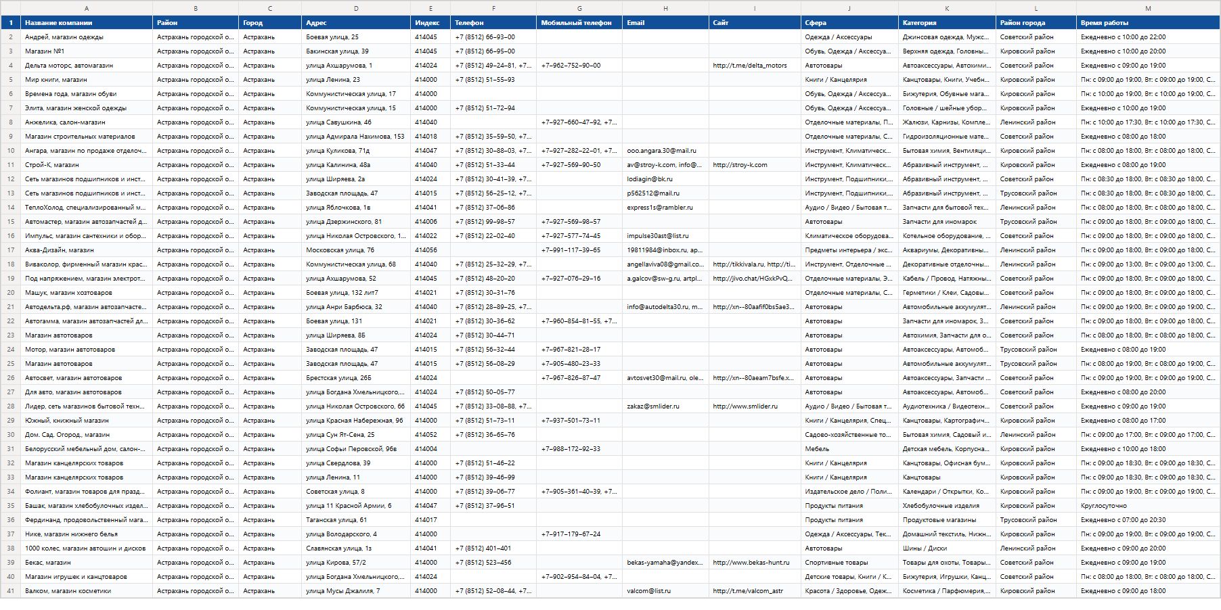Click address cell 'Московская улица, 76'

tap(356, 250)
